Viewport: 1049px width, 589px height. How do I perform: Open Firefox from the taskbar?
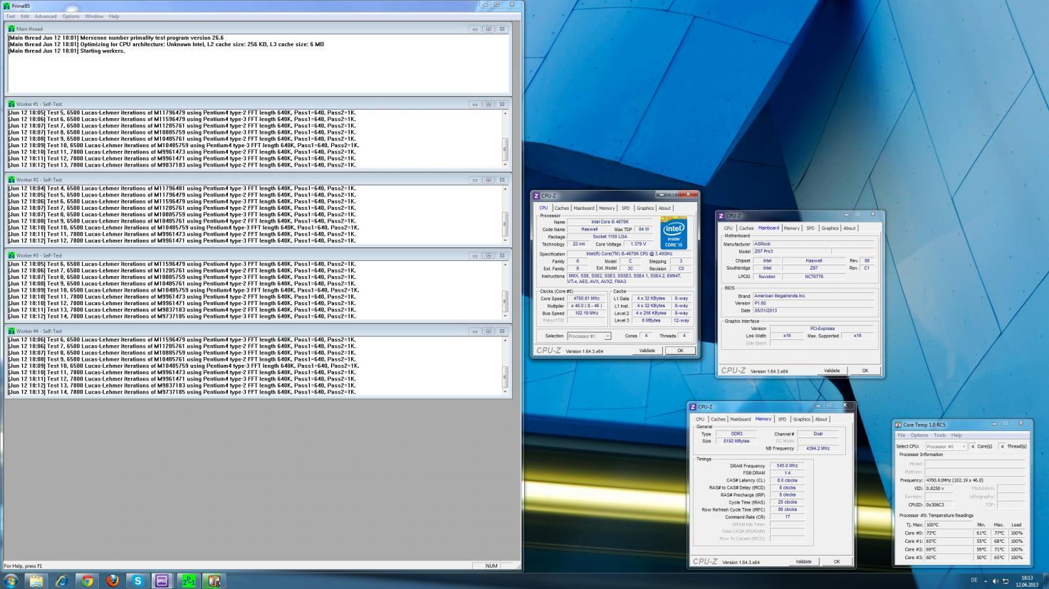(113, 580)
